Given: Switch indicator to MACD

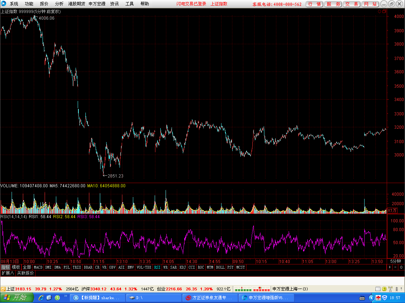Looking at the screenshot, I should point(38,267).
